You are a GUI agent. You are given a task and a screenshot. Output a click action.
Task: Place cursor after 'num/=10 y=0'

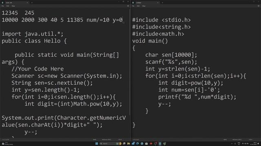click(123, 20)
